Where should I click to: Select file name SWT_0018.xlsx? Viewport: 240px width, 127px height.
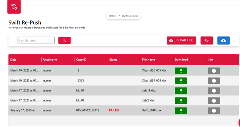(x=152, y=110)
